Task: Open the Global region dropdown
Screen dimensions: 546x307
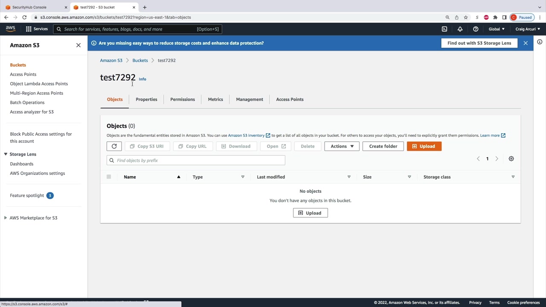Action: point(497,29)
